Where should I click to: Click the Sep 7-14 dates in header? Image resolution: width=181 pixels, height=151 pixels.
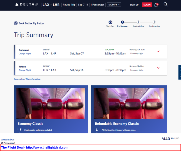pos(83,5)
